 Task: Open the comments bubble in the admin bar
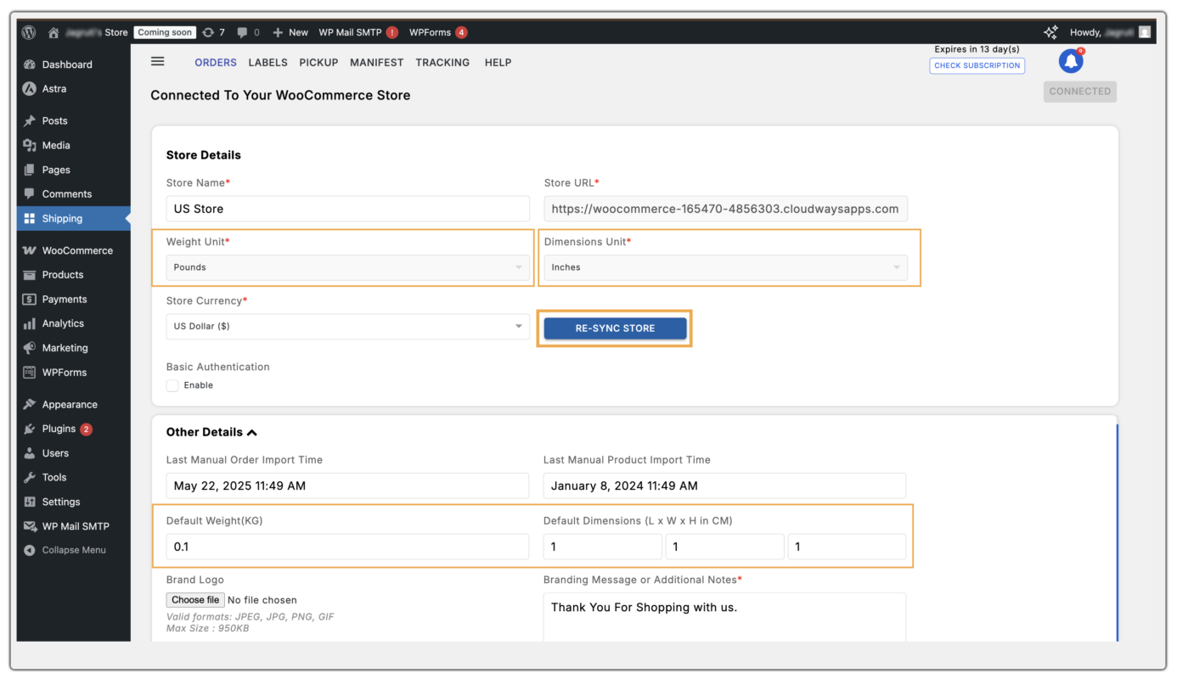pos(243,32)
